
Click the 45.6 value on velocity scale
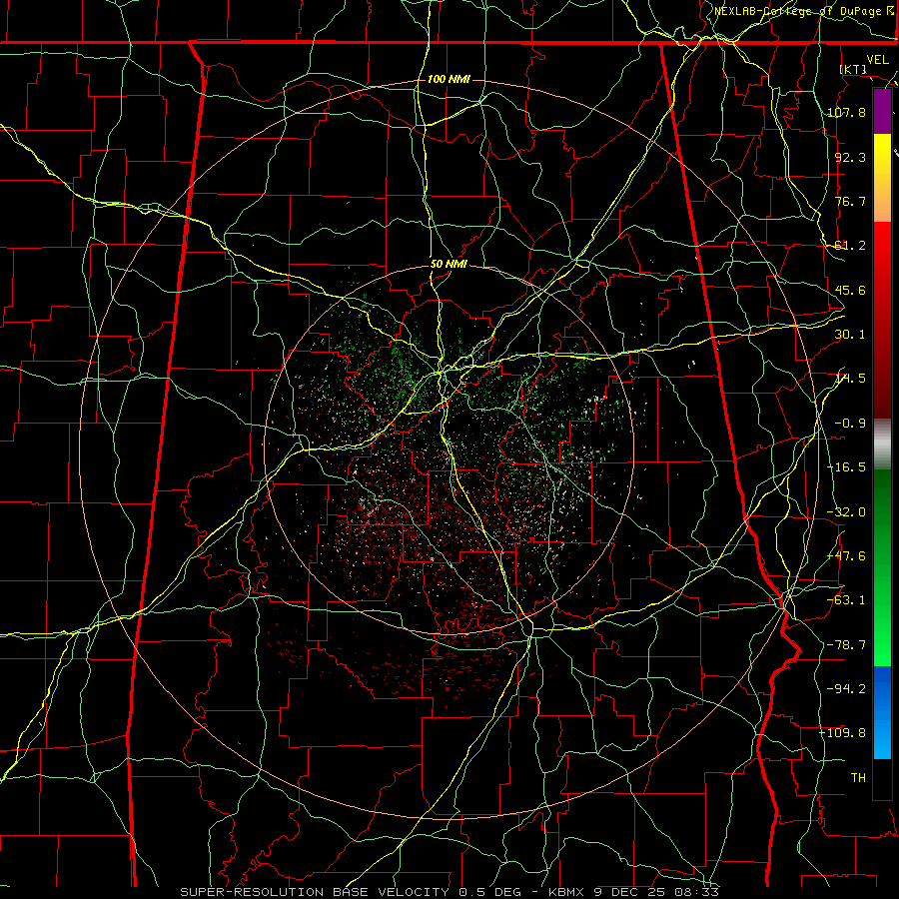pos(850,290)
